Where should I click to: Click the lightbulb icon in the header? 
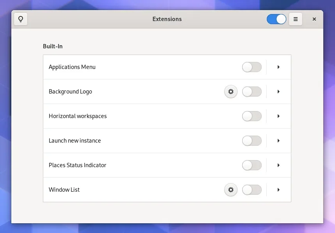[x=21, y=19]
